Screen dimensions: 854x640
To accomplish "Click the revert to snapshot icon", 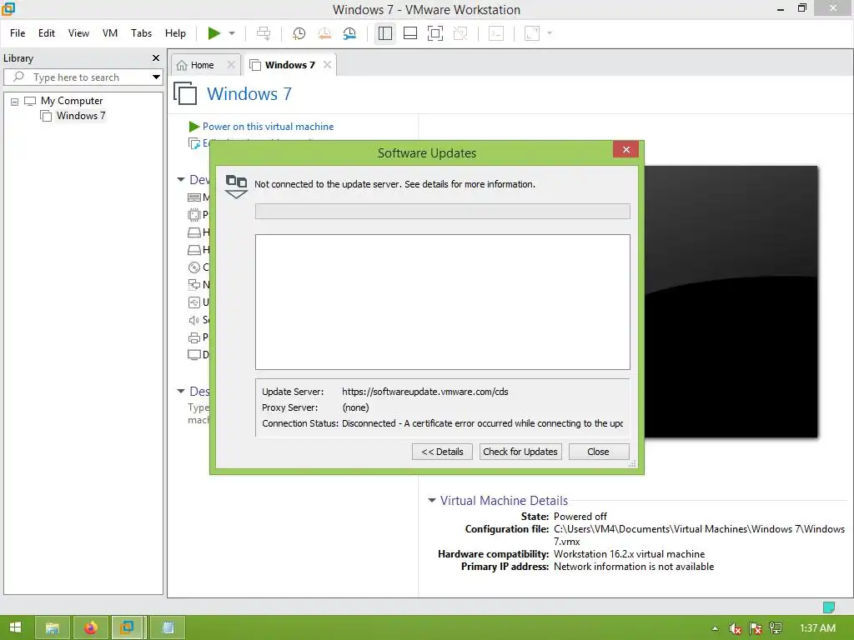I will pos(324,33).
